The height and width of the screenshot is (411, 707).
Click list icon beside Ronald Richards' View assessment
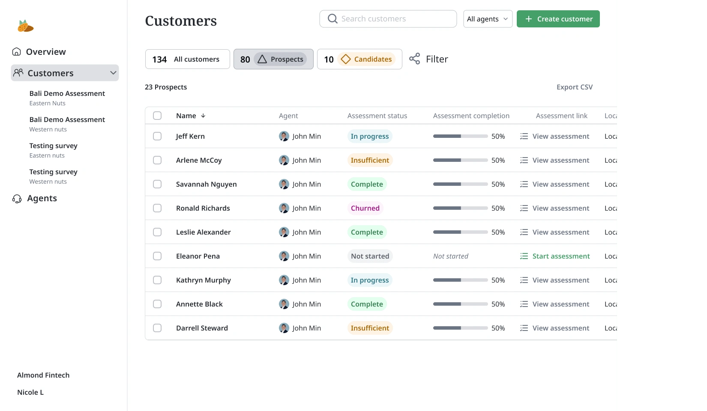coord(524,208)
